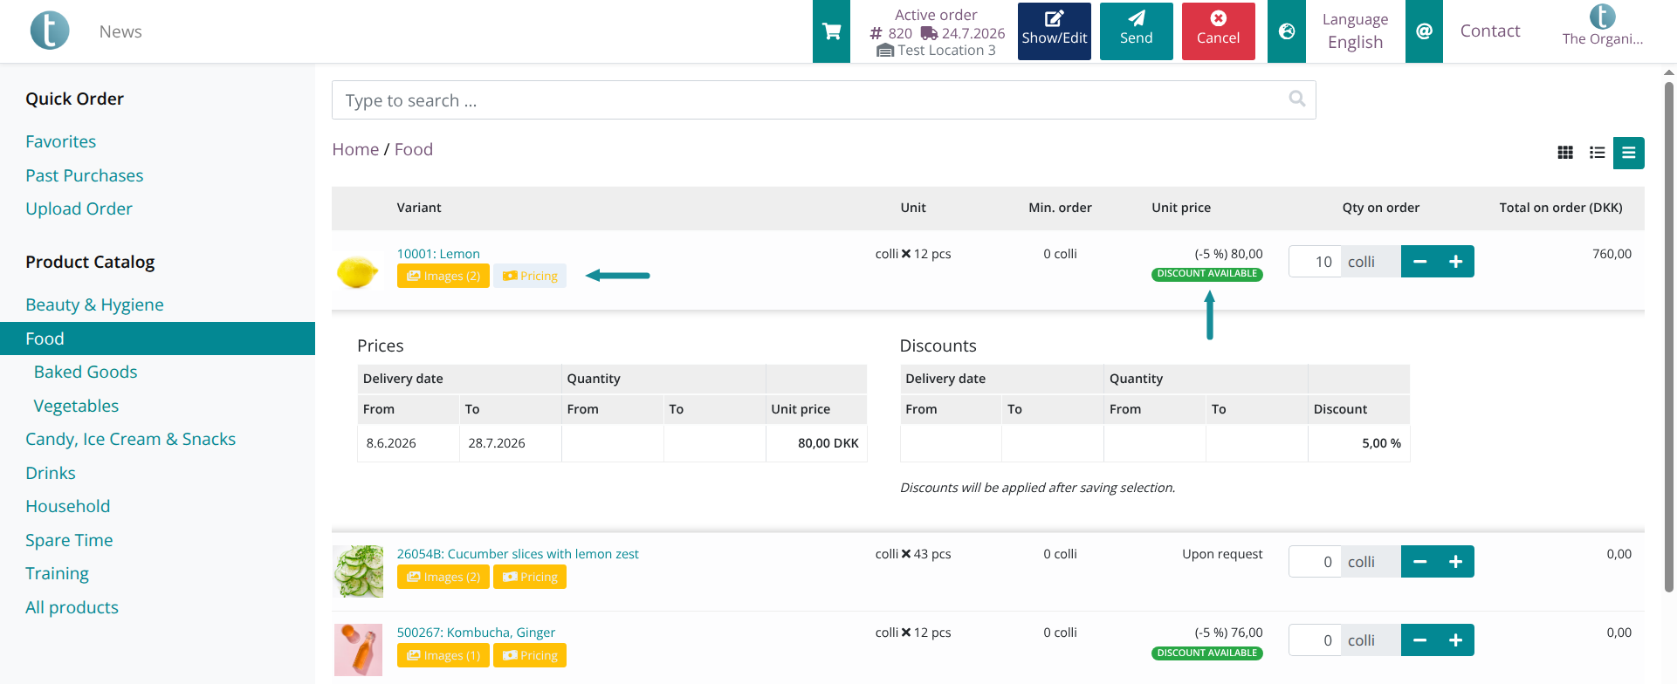The height and width of the screenshot is (684, 1677).
Task: Open Drinks category
Action: pyautogui.click(x=50, y=473)
